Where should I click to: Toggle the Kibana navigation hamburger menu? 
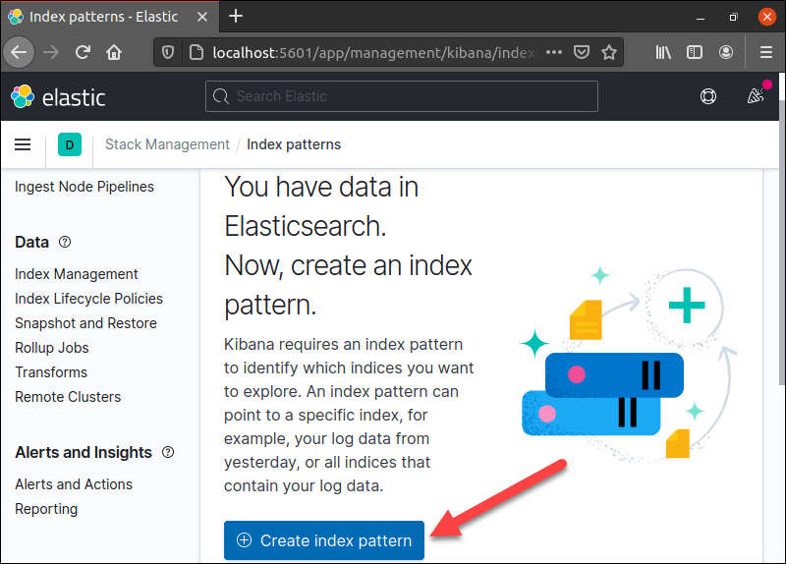point(23,144)
